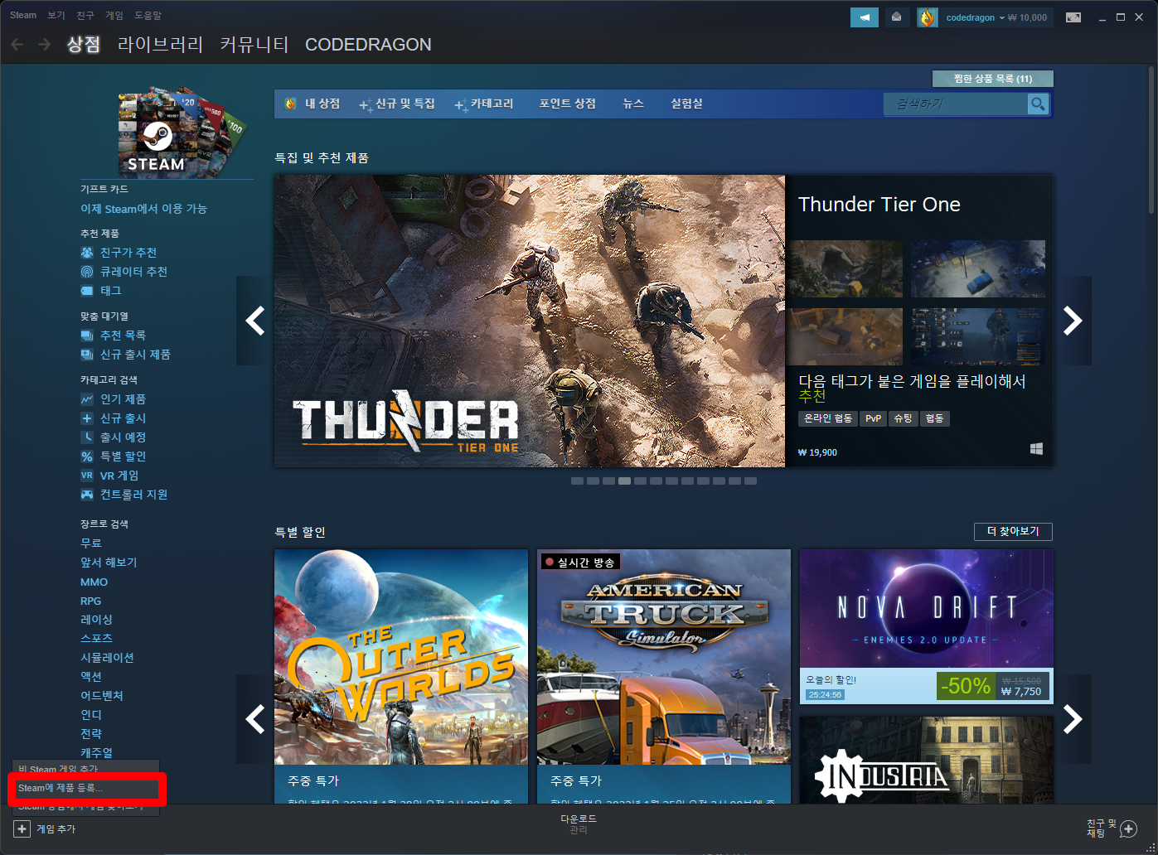Open 다운로드 관리 at the bottom
1158x855 pixels.
pyautogui.click(x=579, y=824)
